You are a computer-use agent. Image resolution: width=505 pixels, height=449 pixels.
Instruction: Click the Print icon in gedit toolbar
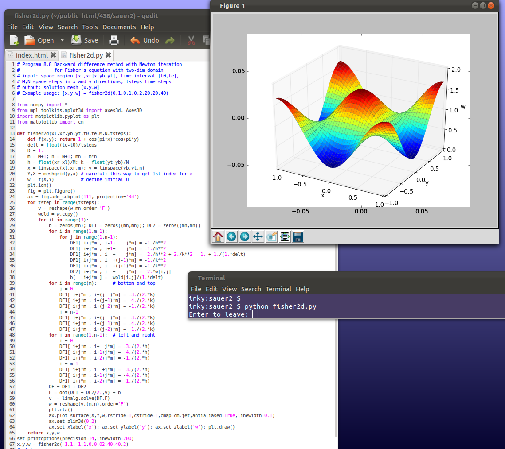pyautogui.click(x=114, y=40)
